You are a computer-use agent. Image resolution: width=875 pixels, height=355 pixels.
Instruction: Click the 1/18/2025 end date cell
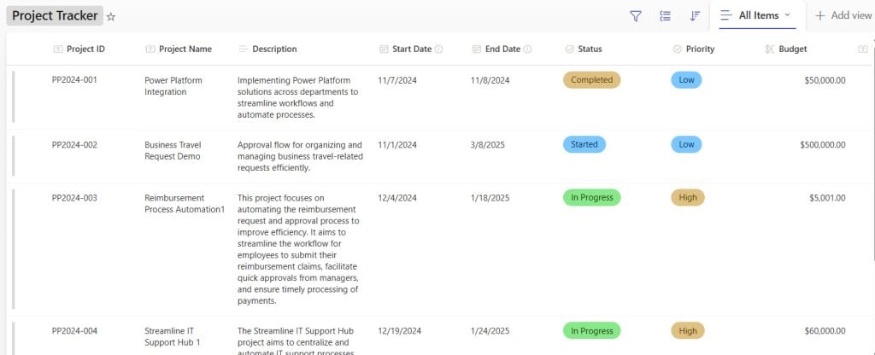(x=490, y=198)
